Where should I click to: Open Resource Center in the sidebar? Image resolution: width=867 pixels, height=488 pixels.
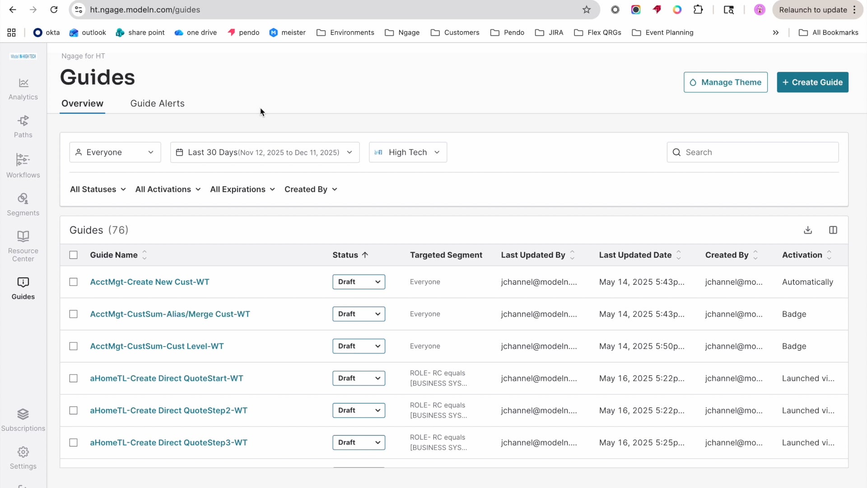click(x=23, y=246)
